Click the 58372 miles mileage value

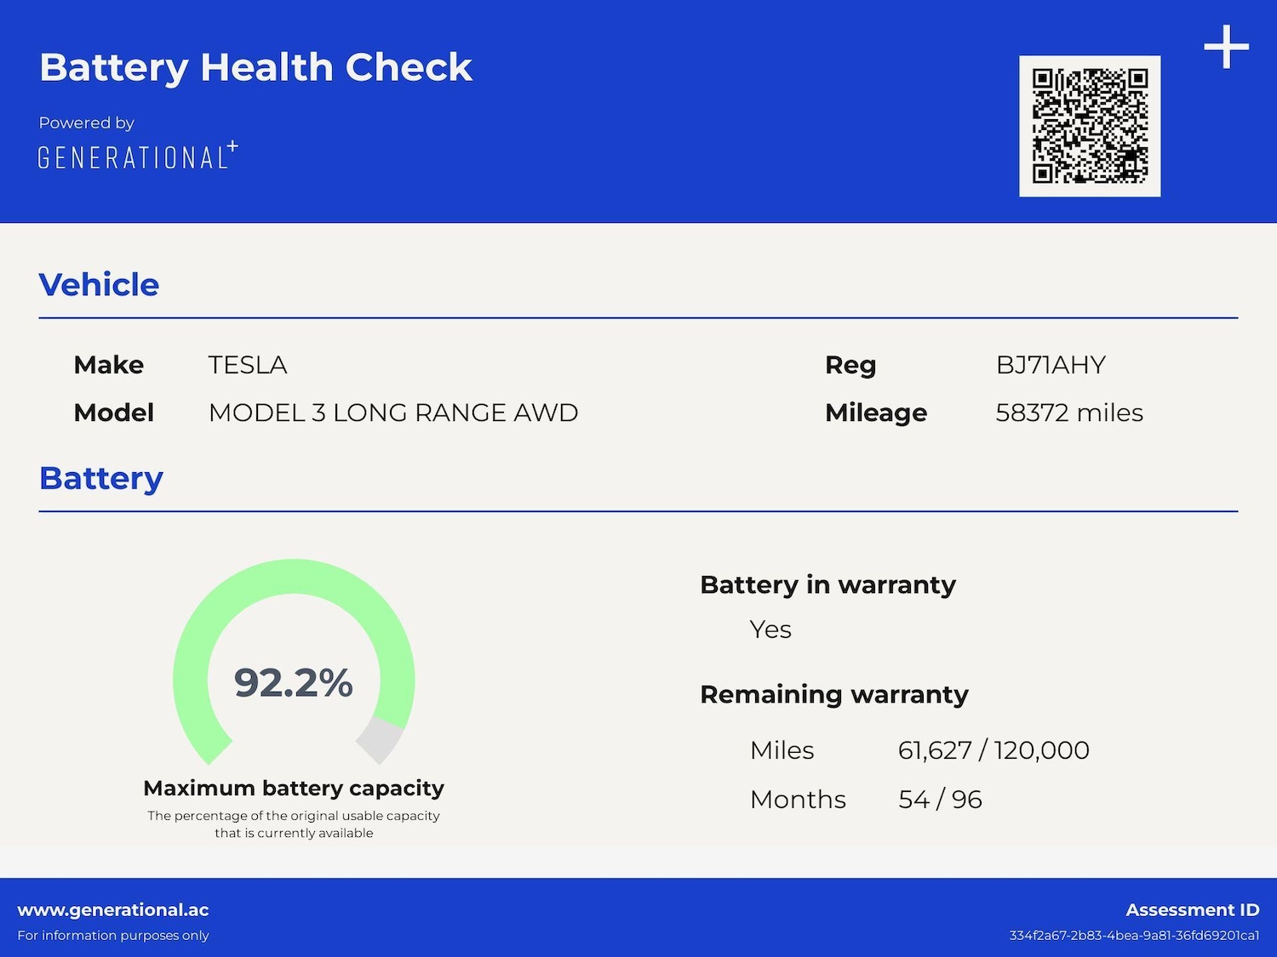point(1069,413)
